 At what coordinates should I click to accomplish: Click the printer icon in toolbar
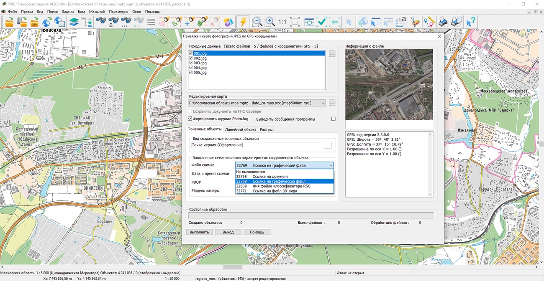[444, 22]
